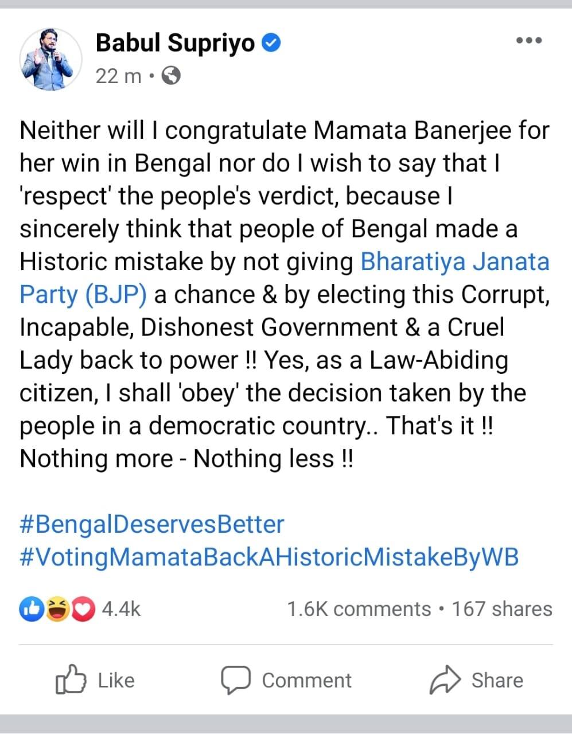Screen dimensions: 572x734
Task: Open the three-dot post options menu
Action: click(x=528, y=41)
